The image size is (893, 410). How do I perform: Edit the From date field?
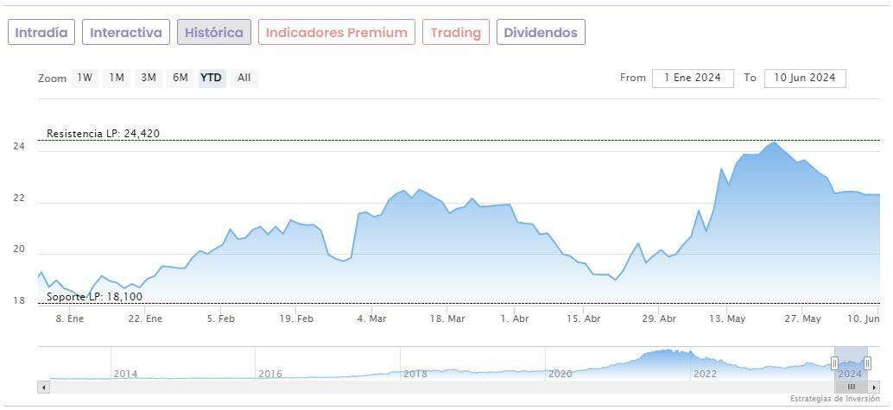(693, 78)
